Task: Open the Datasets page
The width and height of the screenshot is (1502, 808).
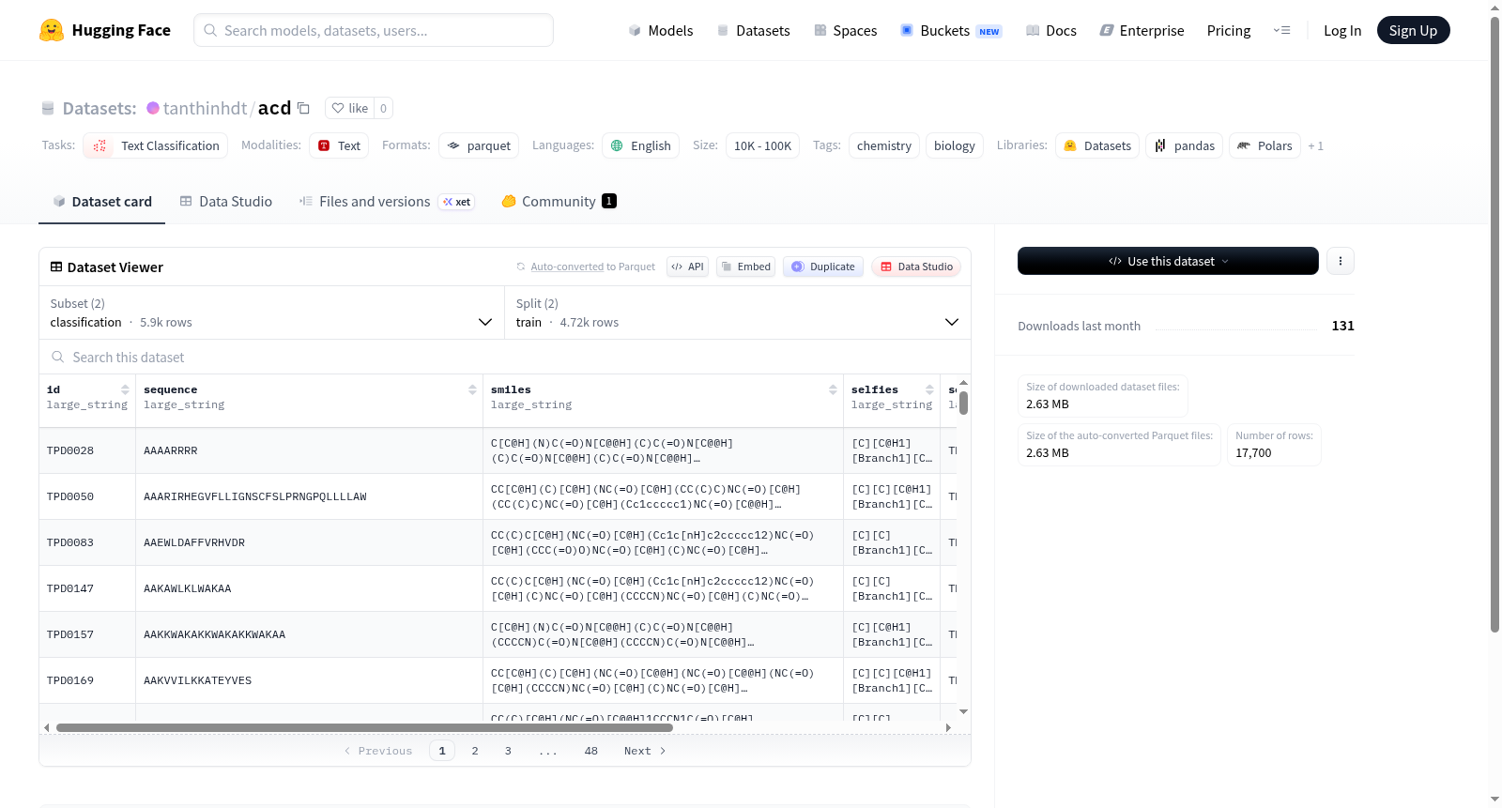Action: (754, 30)
